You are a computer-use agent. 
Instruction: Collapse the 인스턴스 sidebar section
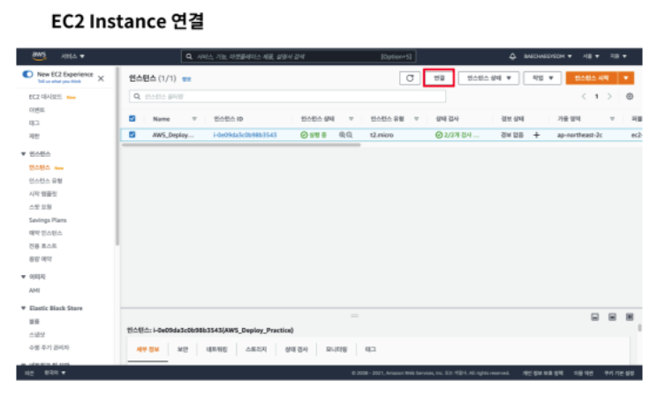tap(24, 154)
